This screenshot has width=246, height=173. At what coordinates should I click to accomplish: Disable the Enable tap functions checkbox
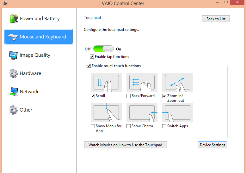(x=92, y=57)
